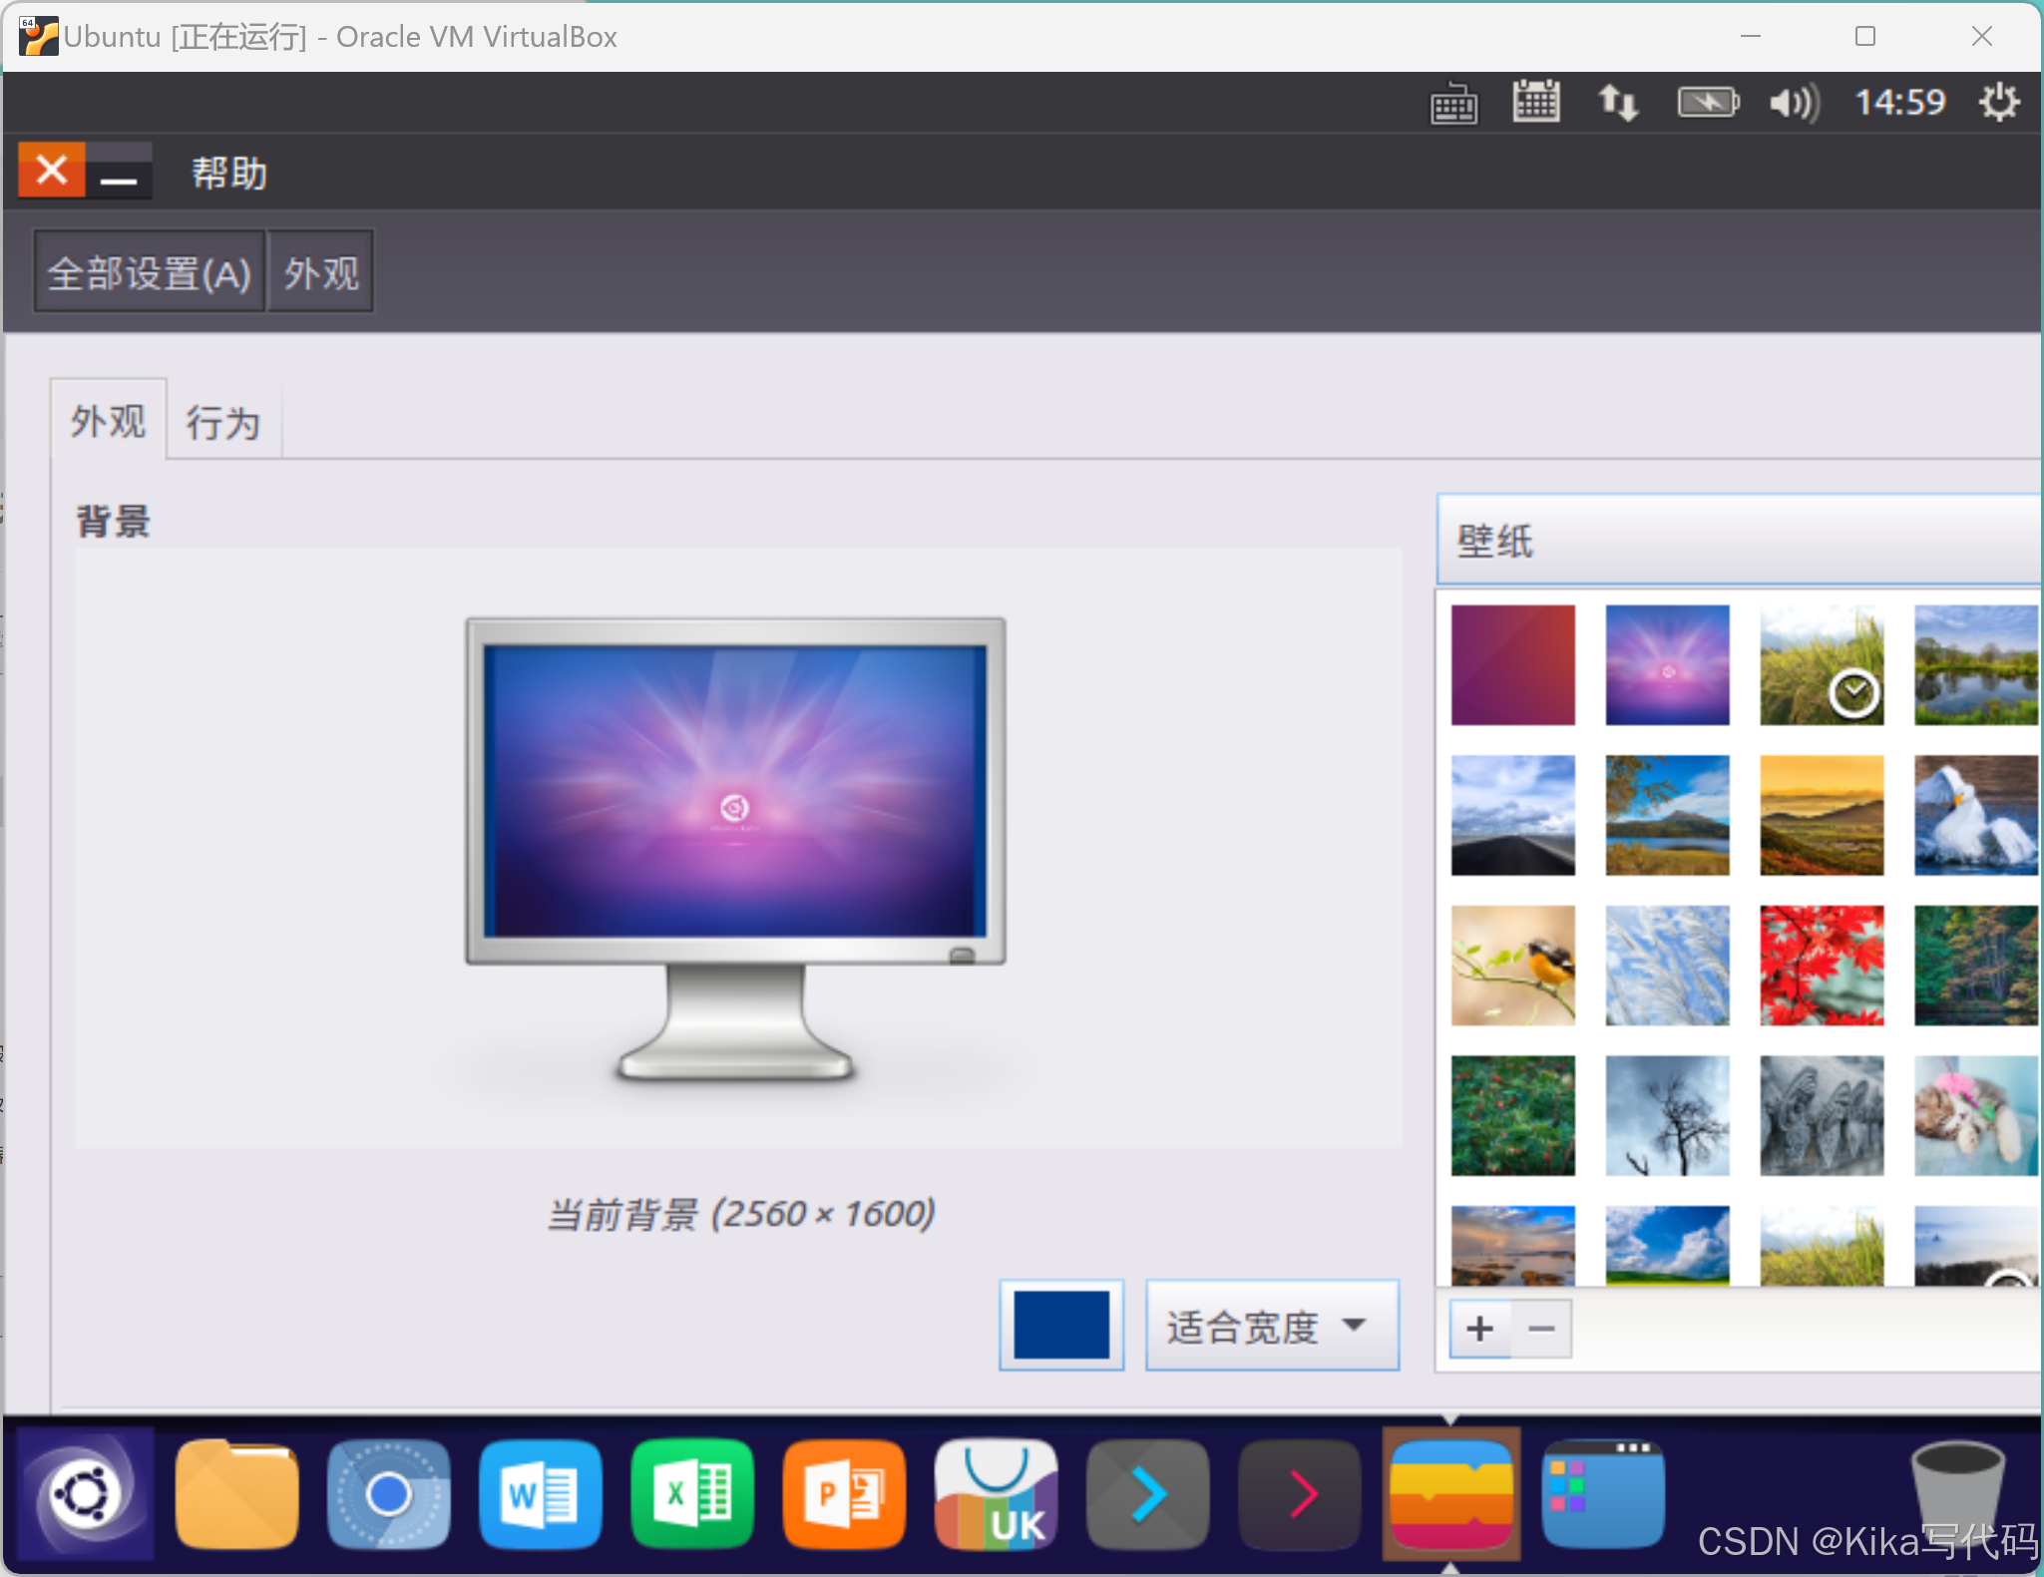Click the minus button to remove wallpaper
This screenshot has height=1577, width=2044.
click(1541, 1328)
